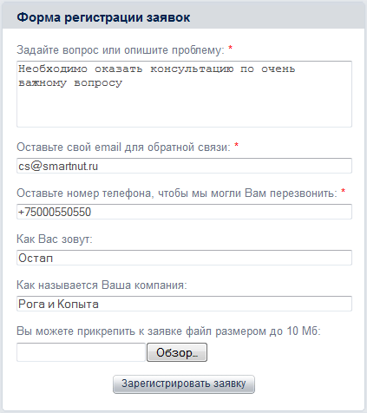Screen dimensions: 367x413
Task: Submit form via Зарегистрировать заявку button
Action: tap(184, 384)
